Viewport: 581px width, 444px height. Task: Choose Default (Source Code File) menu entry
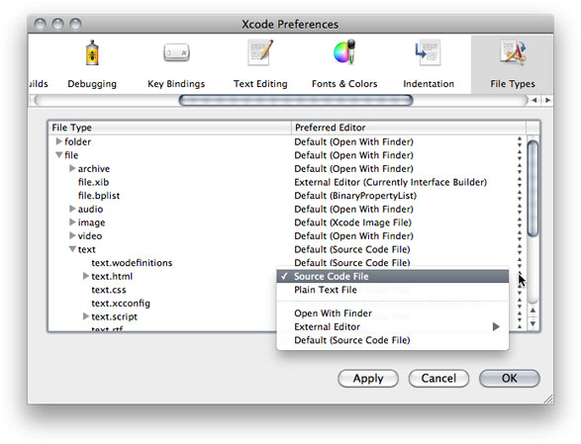click(x=392, y=340)
